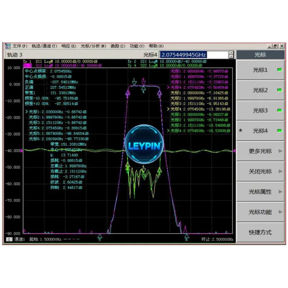Screen dimensions: 288x288
Task: Select Tr 1 S11 trace label
Action: pos(60,62)
